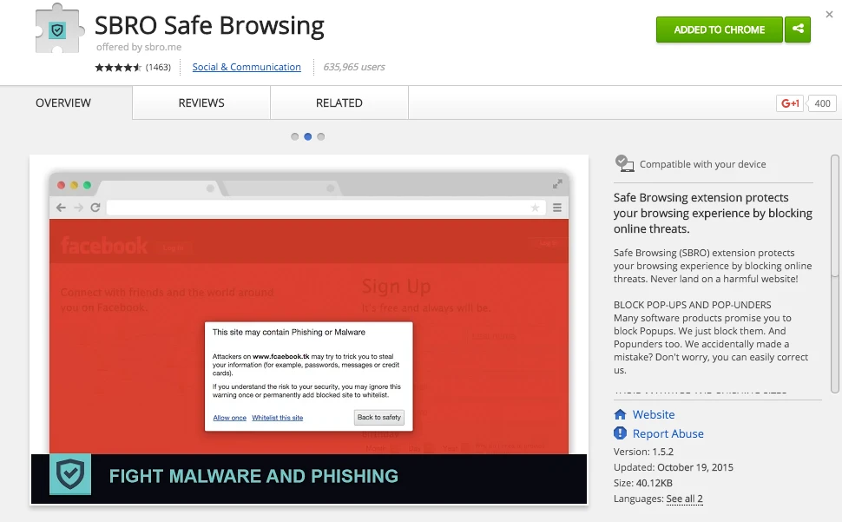Switch to the Overview tab
This screenshot has width=842, height=522.
63,102
